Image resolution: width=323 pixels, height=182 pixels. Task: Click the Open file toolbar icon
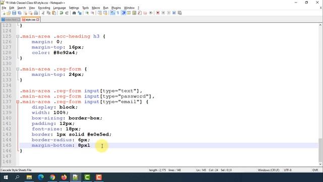[x=9, y=13]
